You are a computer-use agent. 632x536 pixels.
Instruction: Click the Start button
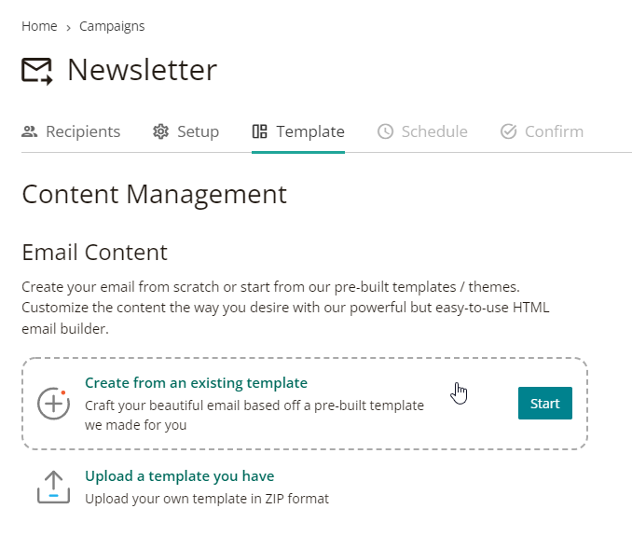click(545, 403)
